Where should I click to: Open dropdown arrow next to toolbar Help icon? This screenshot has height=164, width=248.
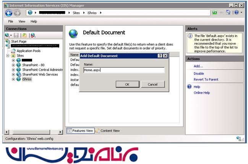(x=242, y=12)
